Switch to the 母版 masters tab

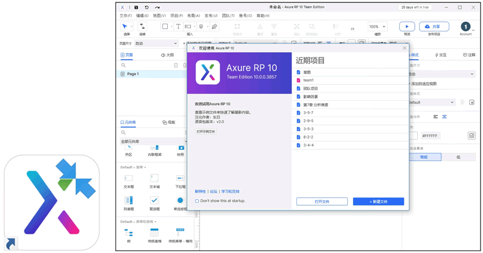click(x=168, y=123)
